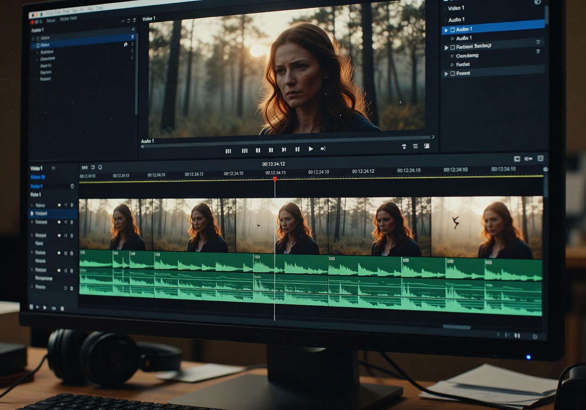
Task: Select the Video 1 tab at top of right panel
Action: (x=456, y=8)
